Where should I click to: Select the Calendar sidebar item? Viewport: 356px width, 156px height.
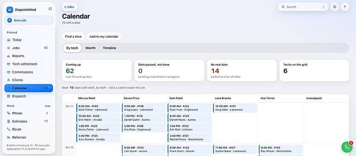coord(28,88)
